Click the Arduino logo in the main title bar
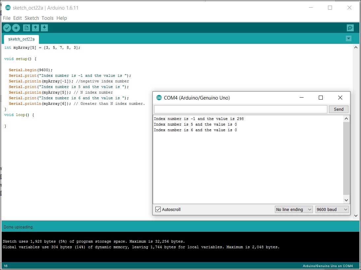Image resolution: width=361 pixels, height=270 pixels. [x=8, y=8]
